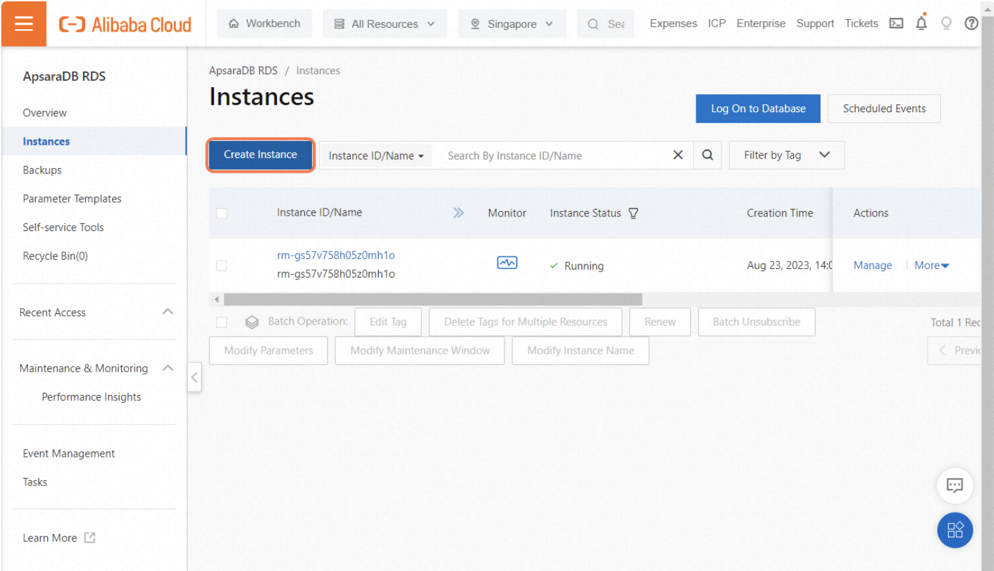Click Learn More external link icon
This screenshot has height=571, width=994.
pos(90,538)
